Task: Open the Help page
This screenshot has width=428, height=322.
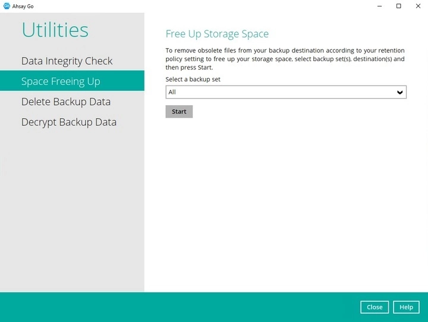Action: pyautogui.click(x=406, y=307)
